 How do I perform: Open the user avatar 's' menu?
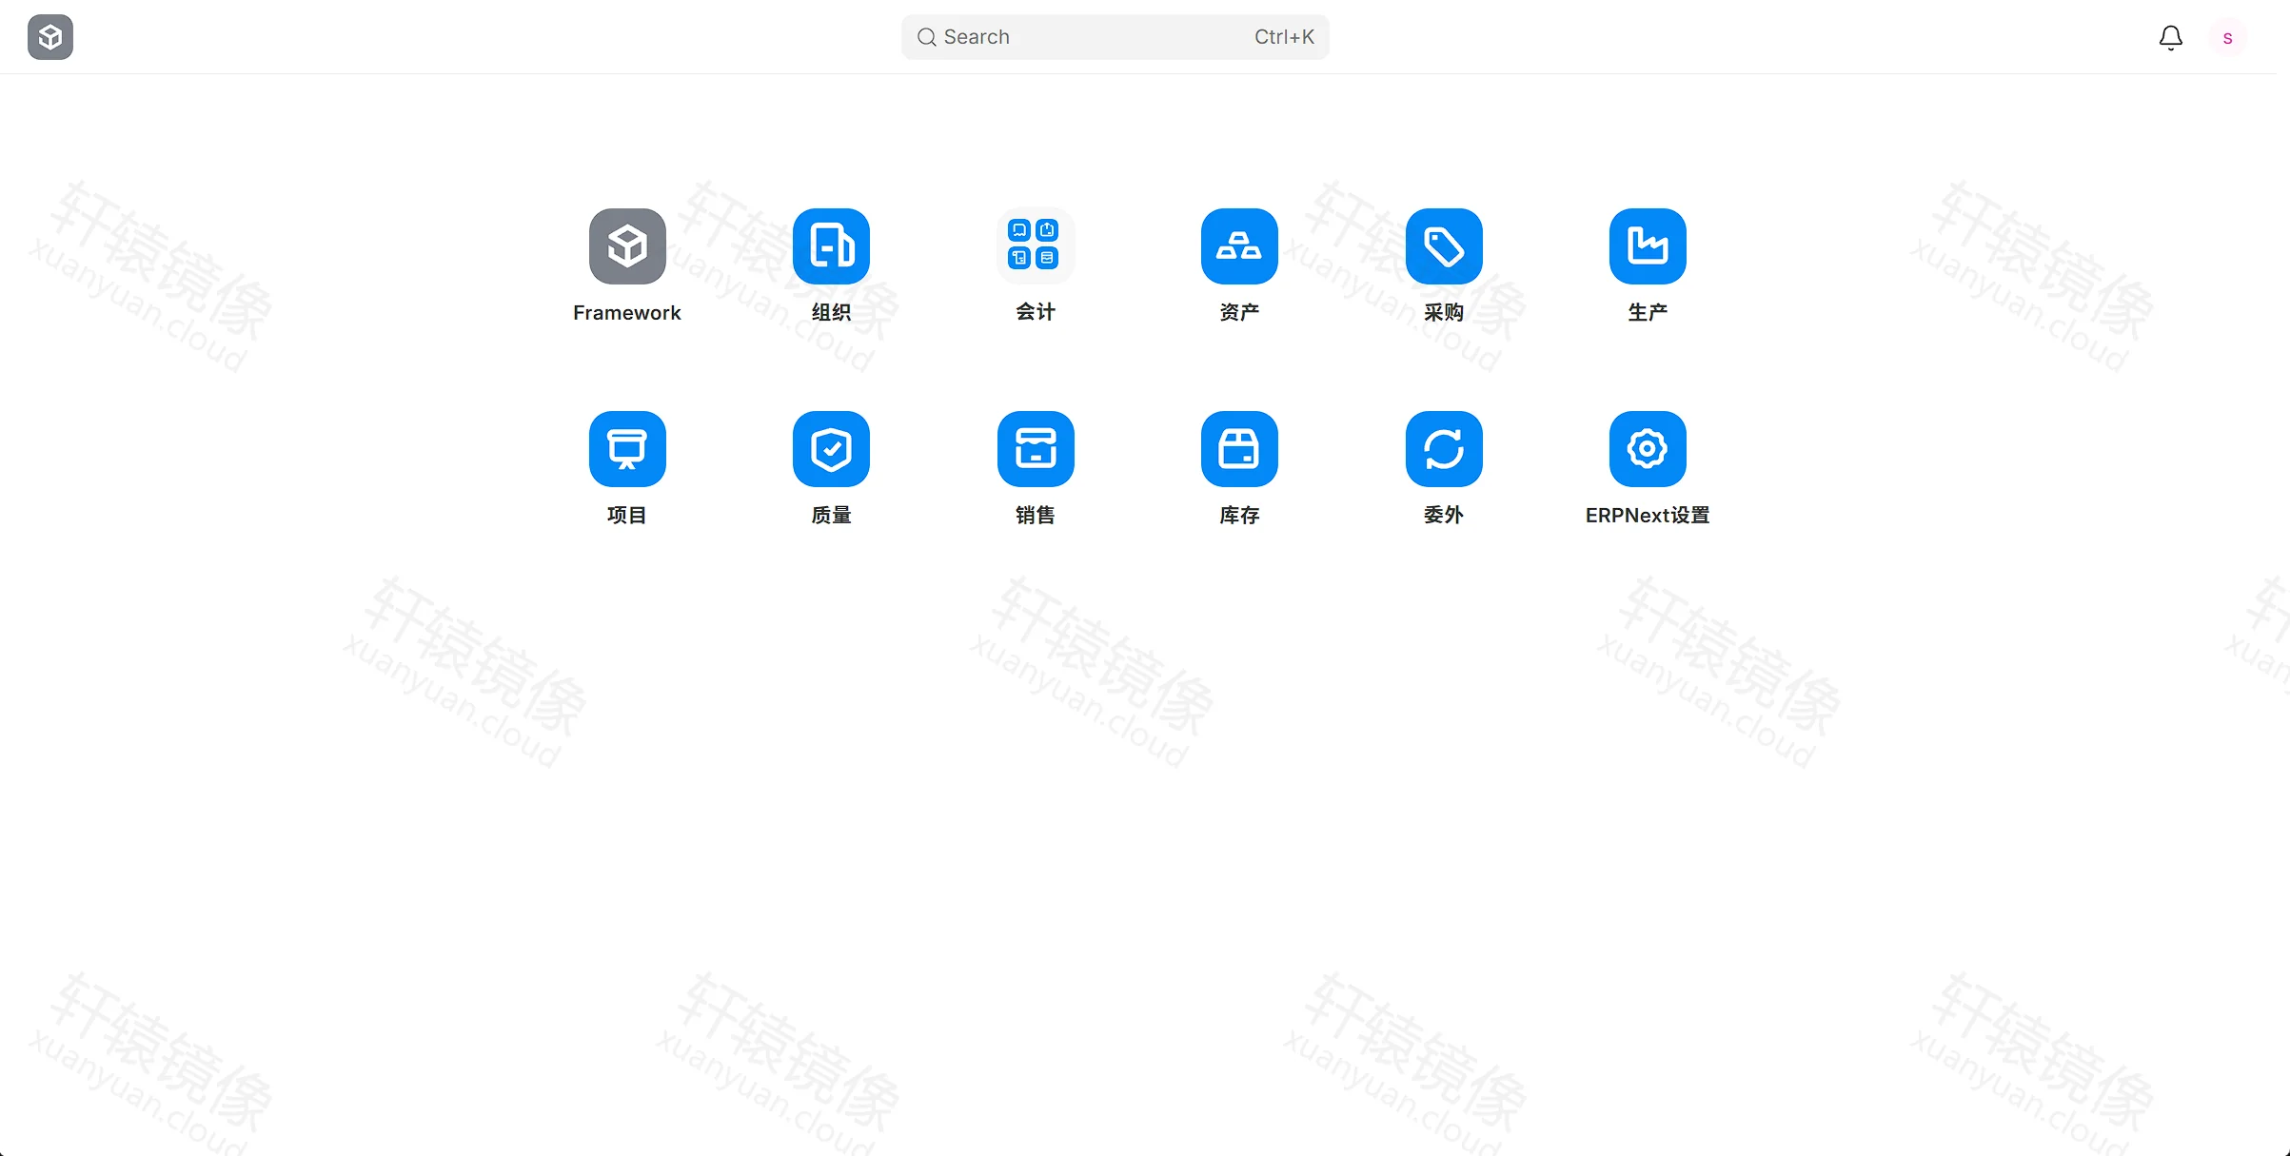click(x=2227, y=38)
